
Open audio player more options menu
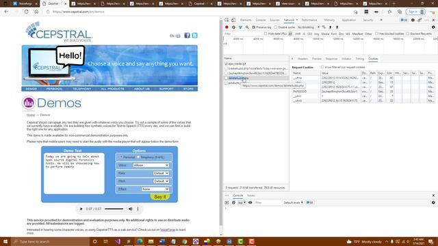(138, 209)
